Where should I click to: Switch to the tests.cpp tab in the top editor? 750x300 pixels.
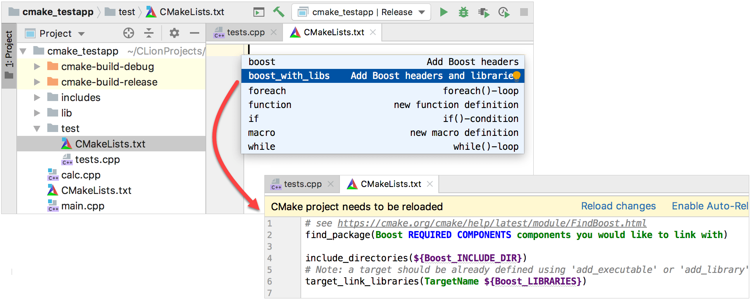tap(245, 33)
